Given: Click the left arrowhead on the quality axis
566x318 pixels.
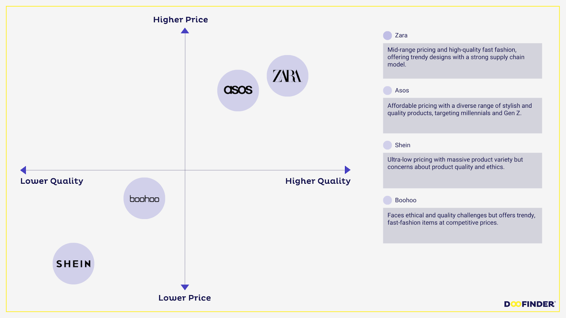Looking at the screenshot, I should (x=23, y=170).
